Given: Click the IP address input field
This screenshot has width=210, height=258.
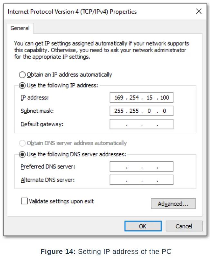Looking at the screenshot, I should 141,98.
